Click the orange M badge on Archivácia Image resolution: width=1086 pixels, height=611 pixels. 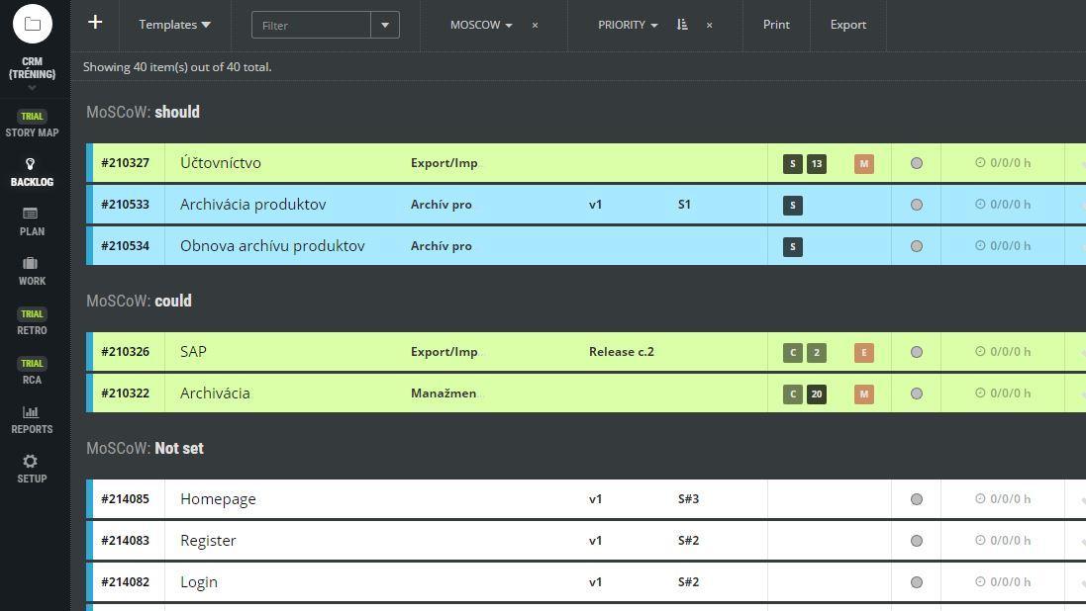(863, 393)
